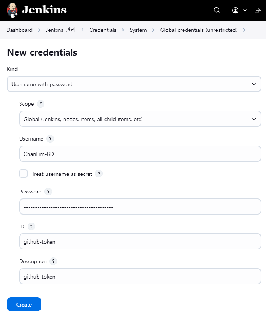The image size is (266, 318).
Task: Expand chevron after Global credentials breadcrumb
Action: [244, 30]
